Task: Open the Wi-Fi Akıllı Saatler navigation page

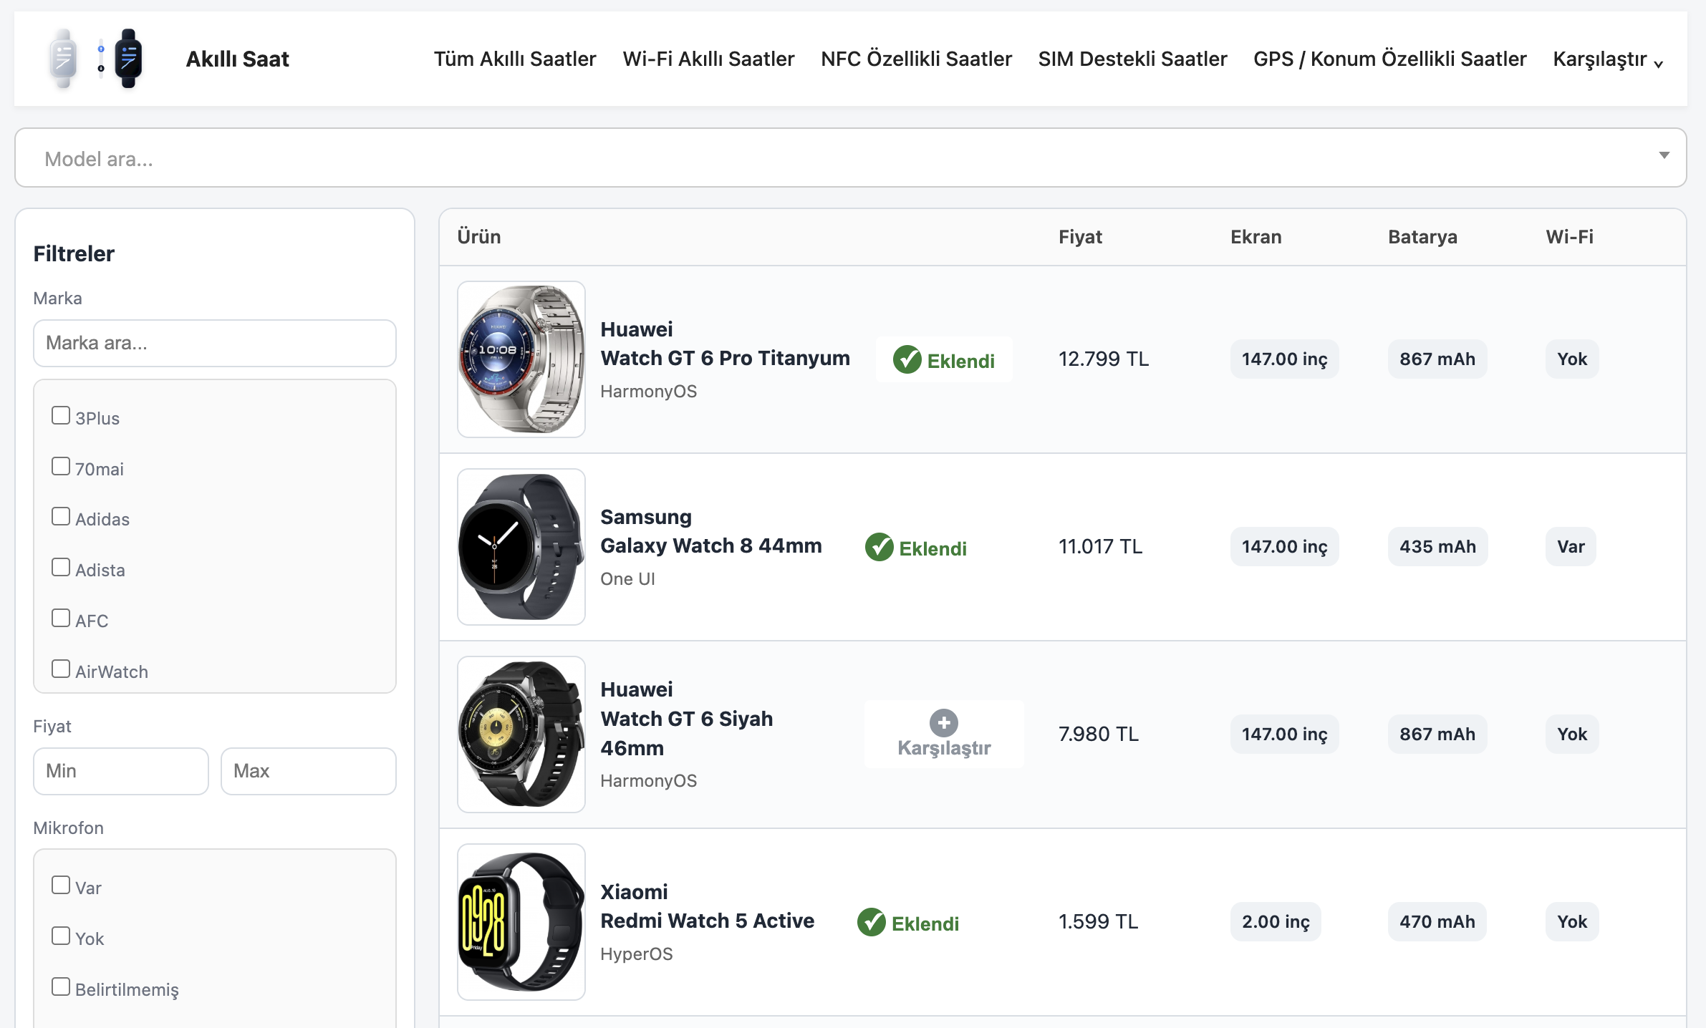Action: (x=708, y=59)
